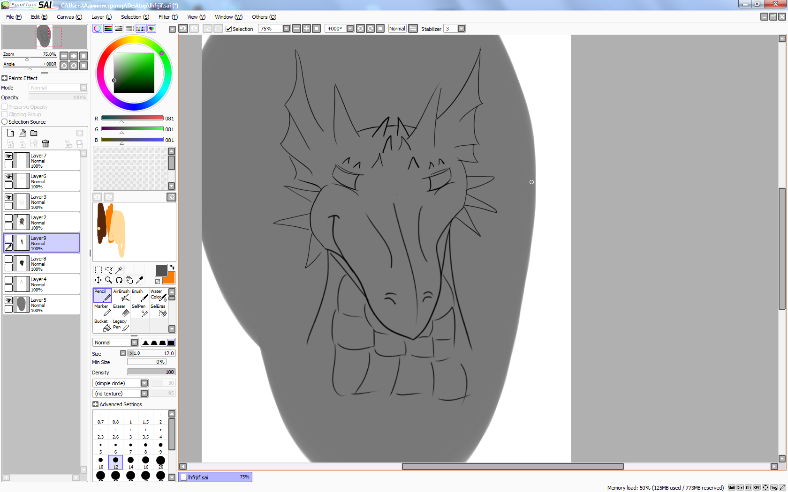Image resolution: width=788 pixels, height=492 pixels.
Task: Select the magic wand tool
Action: point(119,270)
